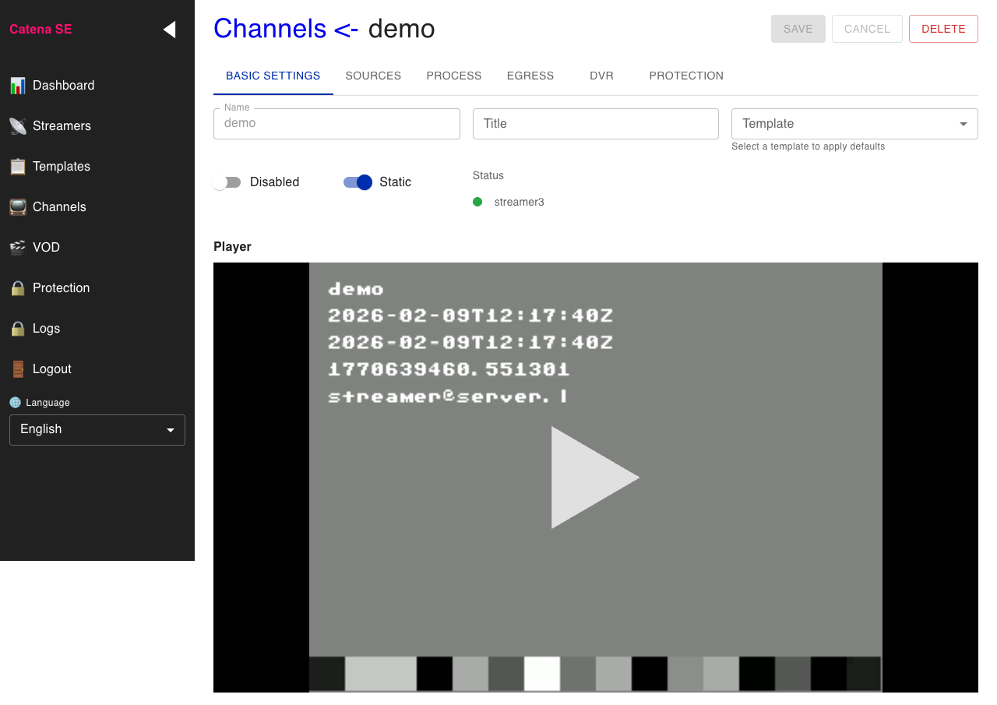This screenshot has height=705, width=997.
Task: Click the Streamers satellite dish icon
Action: [17, 126]
